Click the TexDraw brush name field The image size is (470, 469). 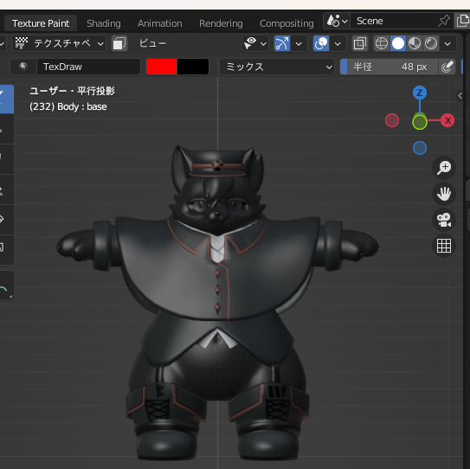[88, 67]
